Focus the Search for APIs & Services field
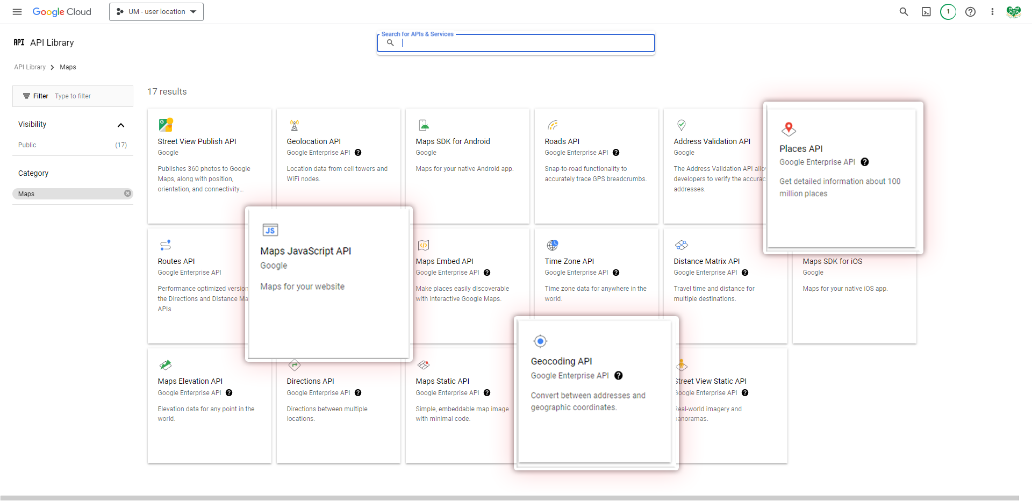This screenshot has width=1032, height=501. (516, 43)
